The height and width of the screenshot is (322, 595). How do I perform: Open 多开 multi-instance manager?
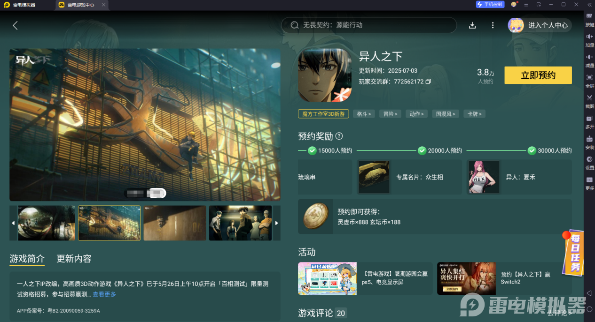click(x=589, y=122)
